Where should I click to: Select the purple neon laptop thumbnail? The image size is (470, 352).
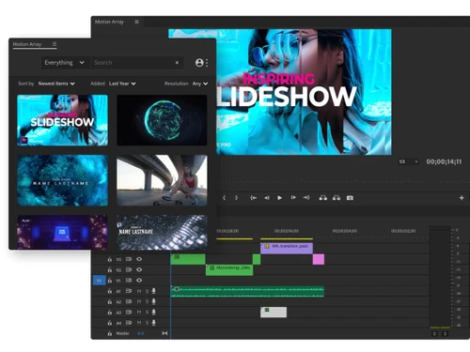click(x=62, y=232)
